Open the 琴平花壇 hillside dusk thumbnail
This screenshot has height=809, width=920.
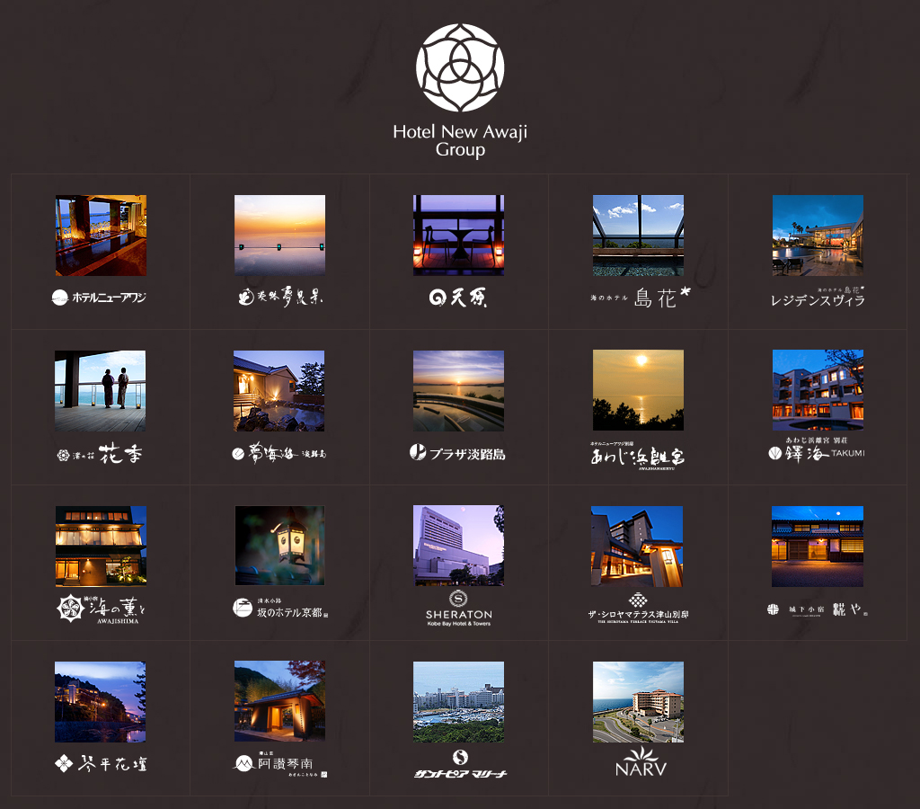coord(101,702)
